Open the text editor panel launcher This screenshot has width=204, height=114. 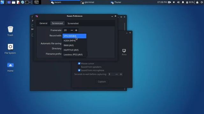pos(18,2)
